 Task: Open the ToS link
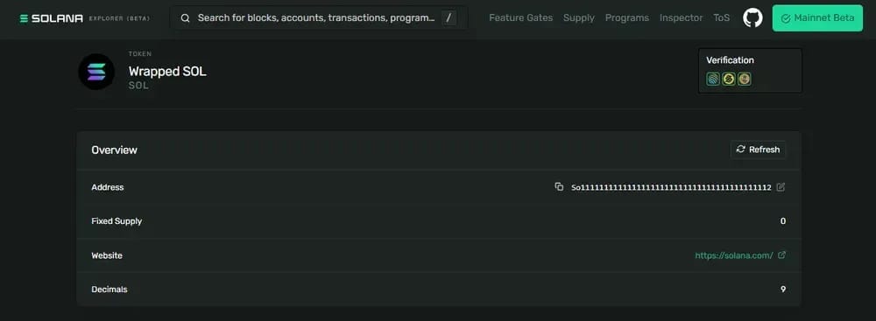721,17
